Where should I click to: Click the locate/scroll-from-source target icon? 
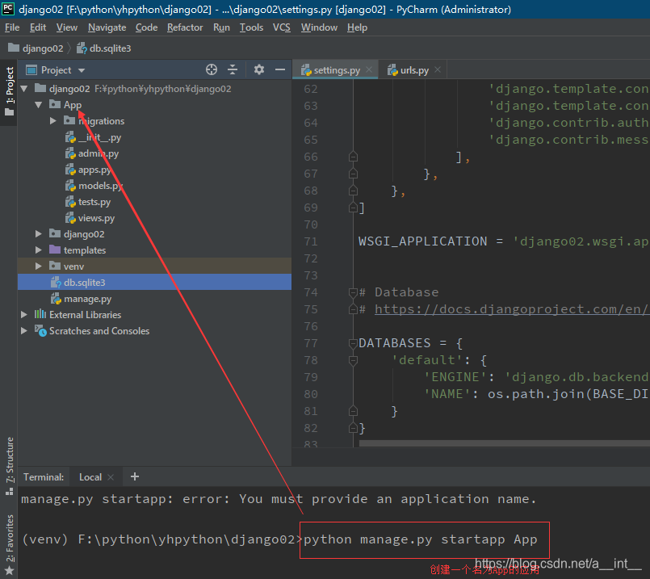coord(212,69)
